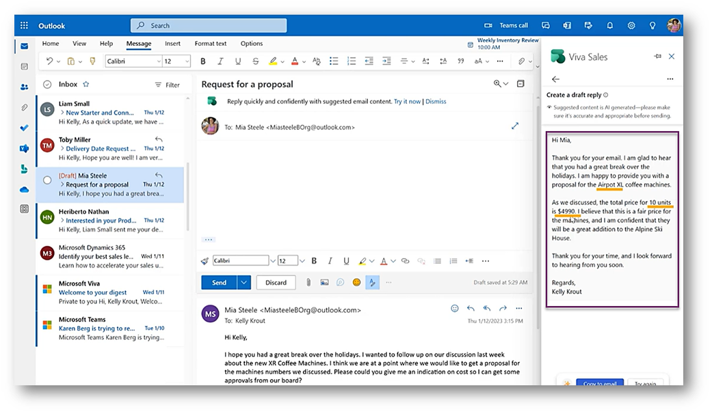The height and width of the screenshot is (414, 712).
Task: Open Outlook settings with the gear icon
Action: point(631,25)
